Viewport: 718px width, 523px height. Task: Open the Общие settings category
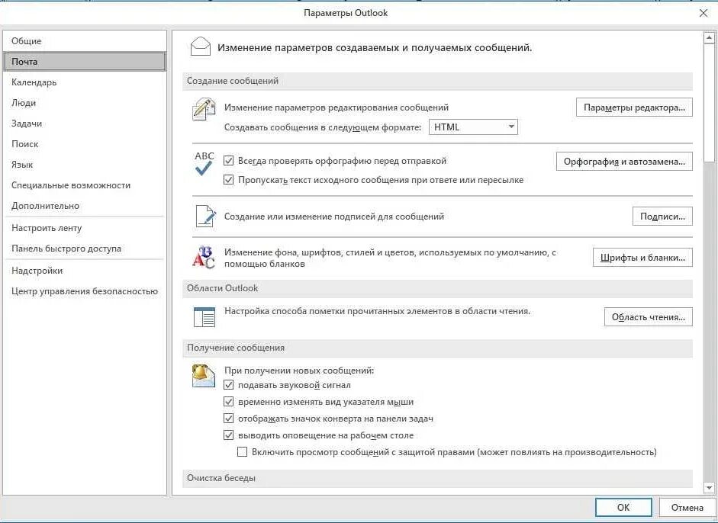(84, 40)
